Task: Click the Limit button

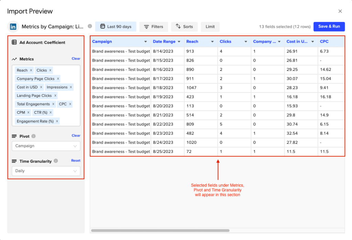Action: [210, 26]
